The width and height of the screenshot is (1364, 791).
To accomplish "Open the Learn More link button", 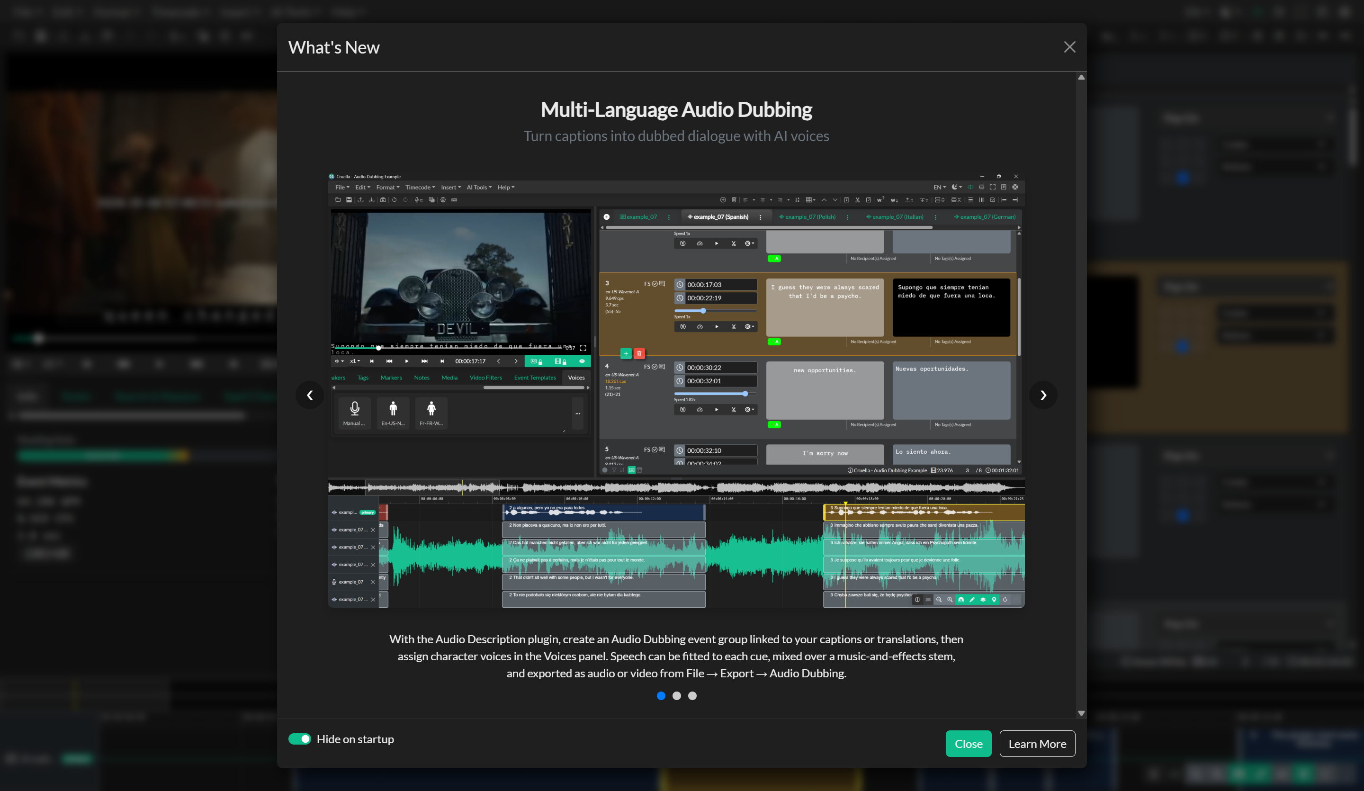I will 1037,743.
